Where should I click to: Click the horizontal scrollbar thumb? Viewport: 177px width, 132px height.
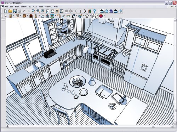pyautogui.click(x=153, y=126)
